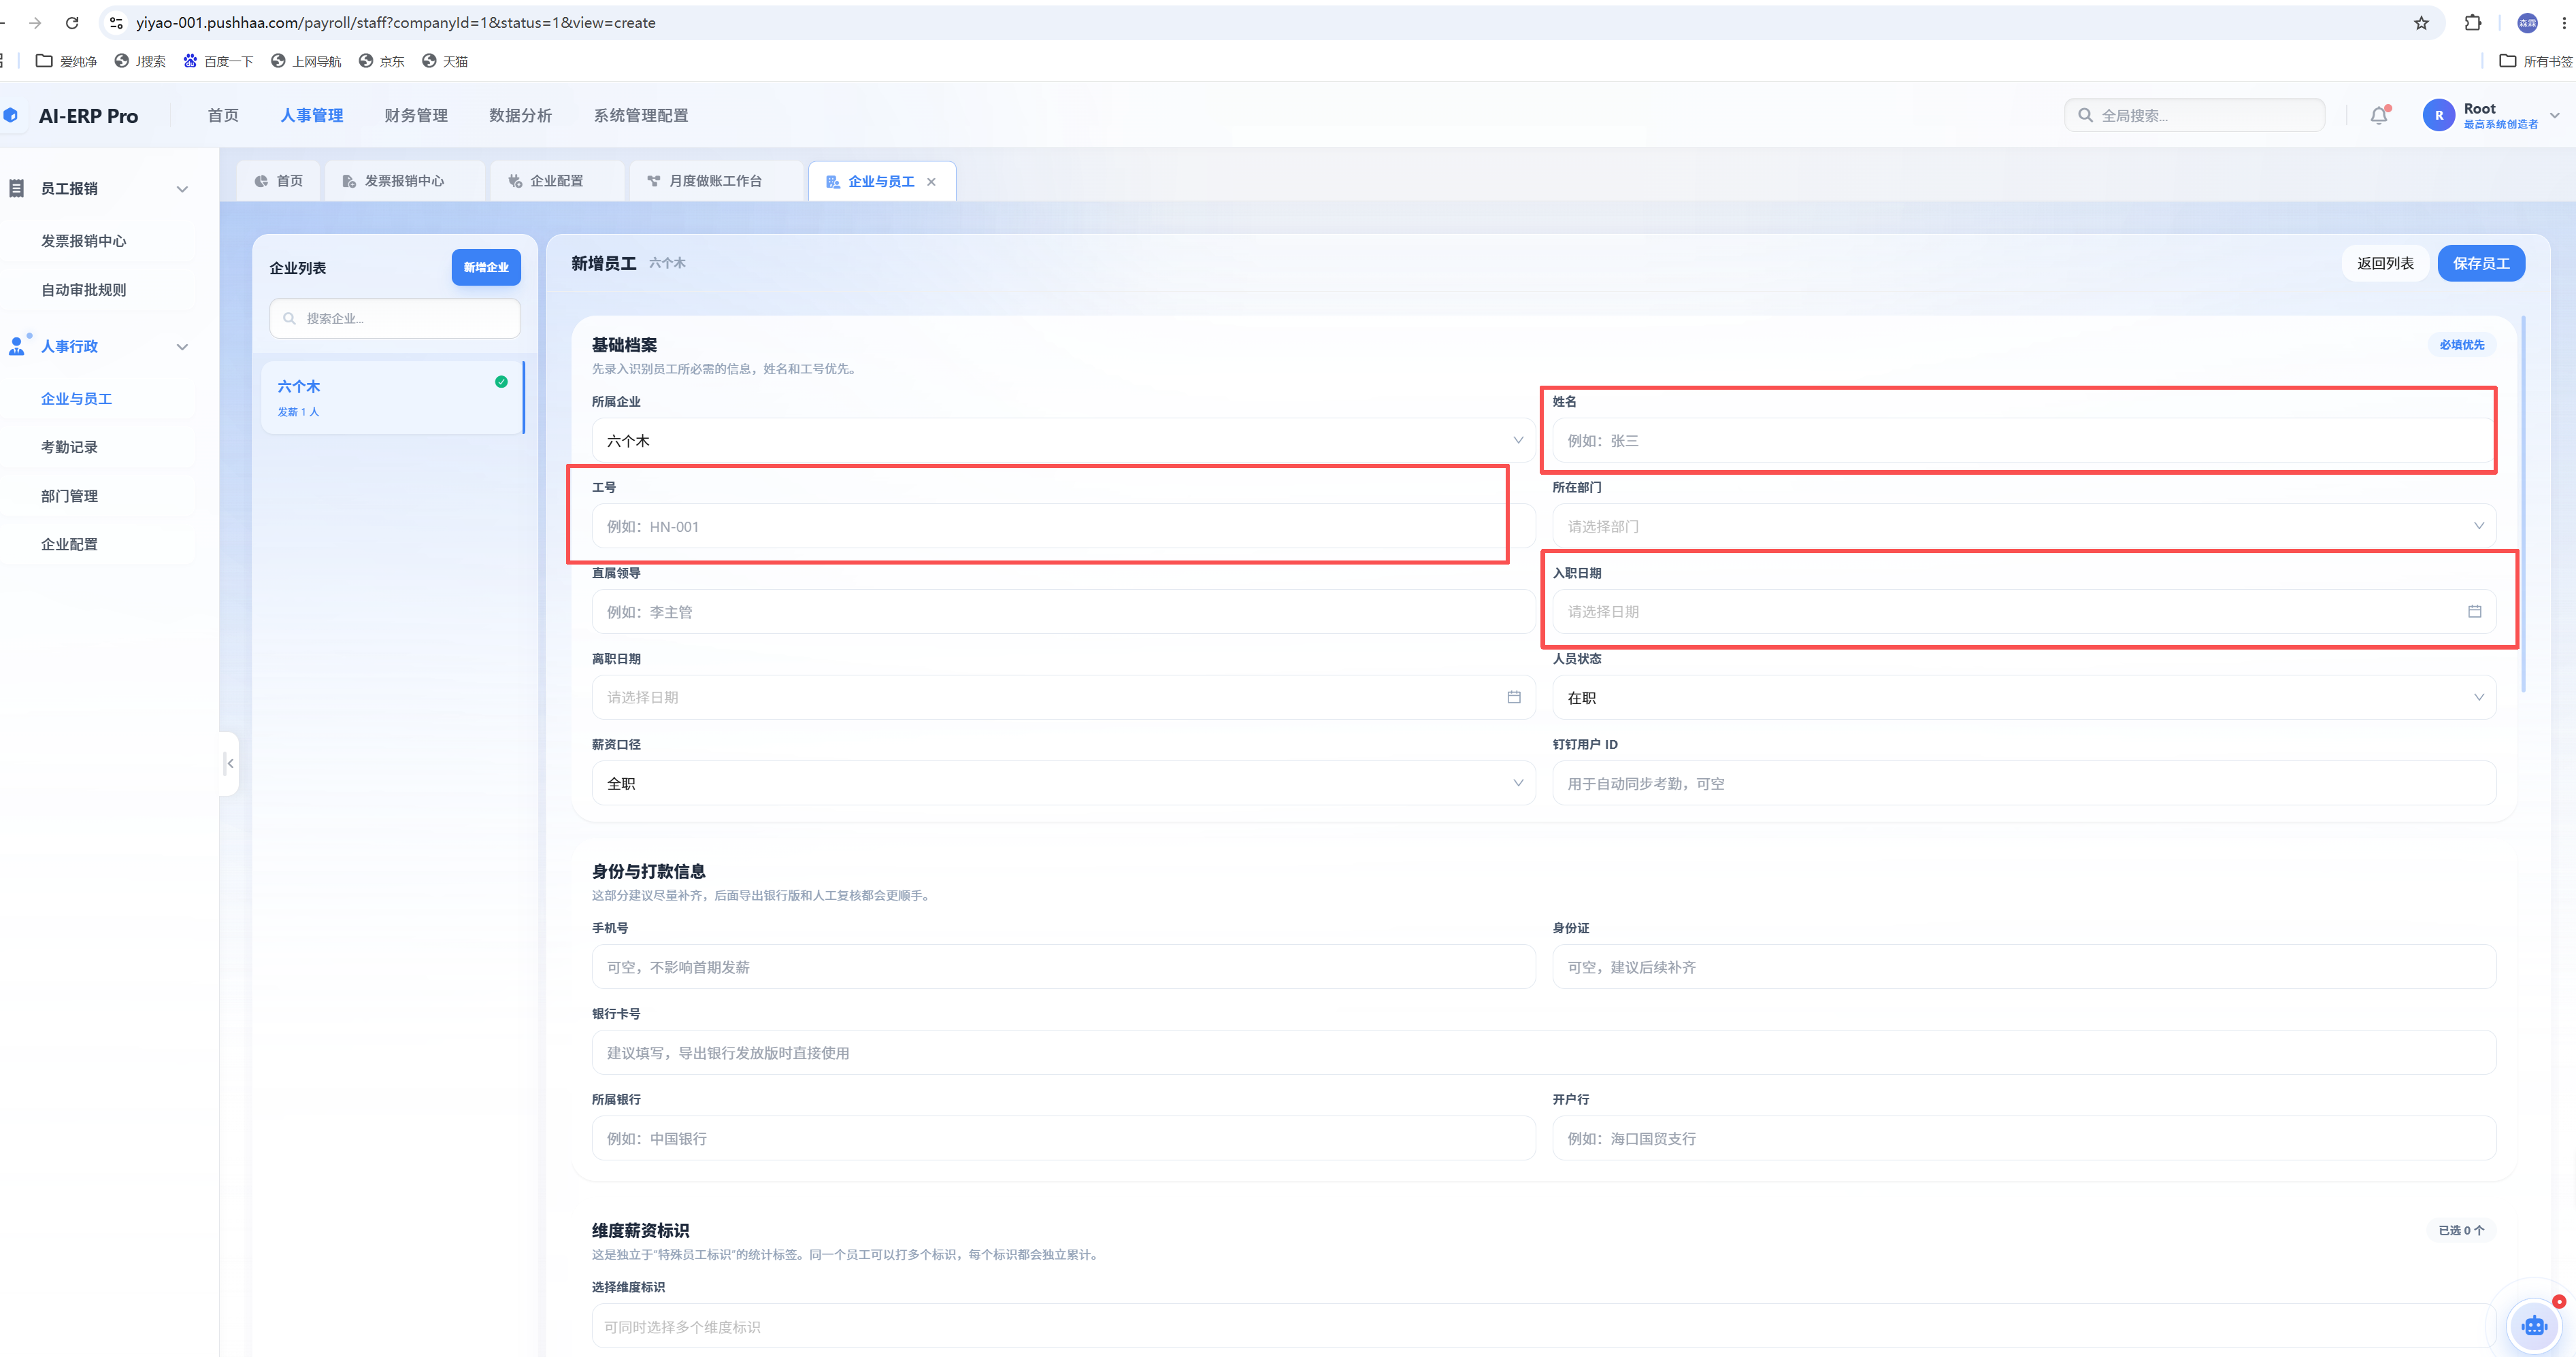Click the AI assistant robot icon
2576x1357 pixels.
pos(2534,1326)
